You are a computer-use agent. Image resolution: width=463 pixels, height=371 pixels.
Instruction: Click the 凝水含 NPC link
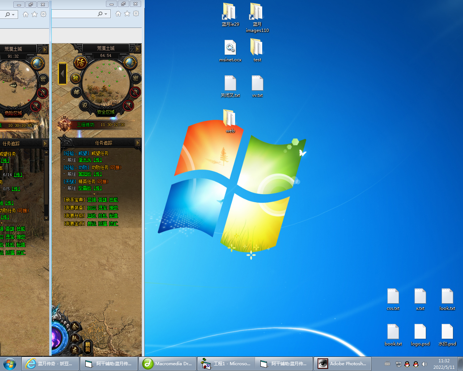85,160
